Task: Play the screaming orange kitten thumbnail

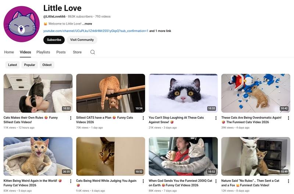Action: click(38, 156)
